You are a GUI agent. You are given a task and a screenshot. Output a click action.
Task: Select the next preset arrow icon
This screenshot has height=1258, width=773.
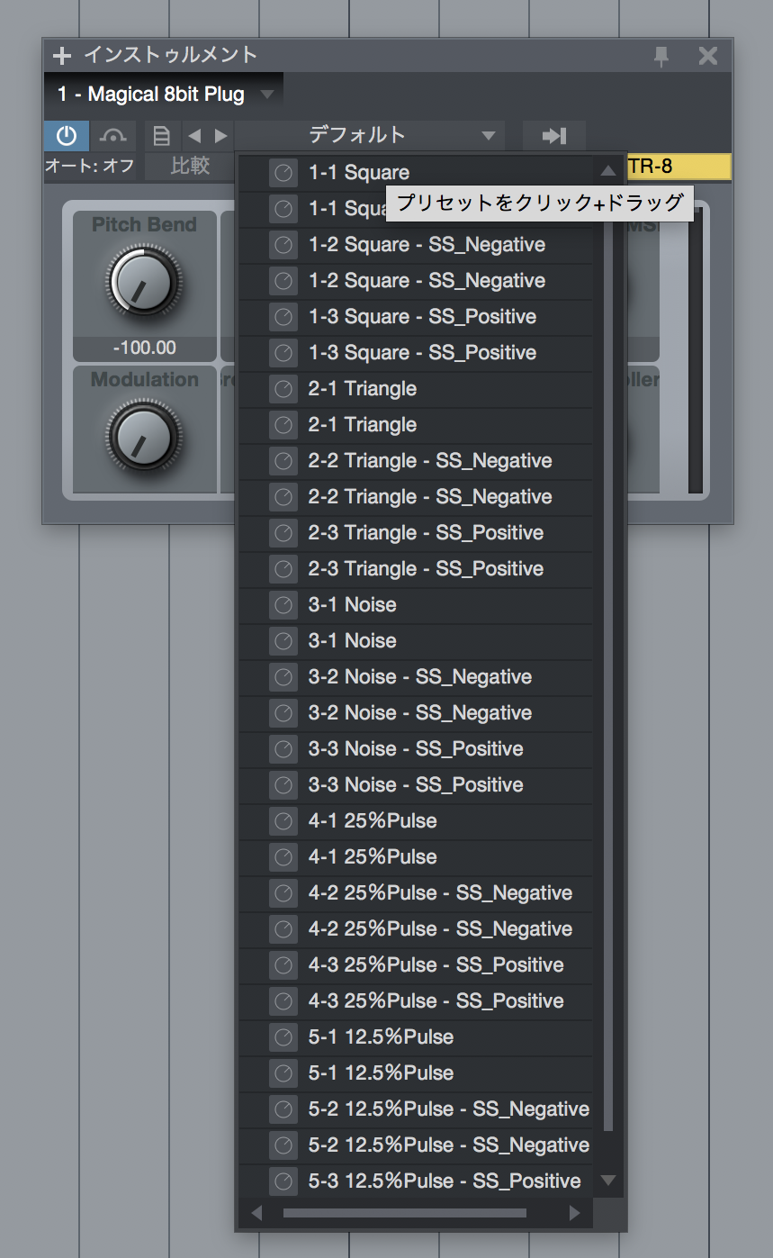(x=216, y=135)
